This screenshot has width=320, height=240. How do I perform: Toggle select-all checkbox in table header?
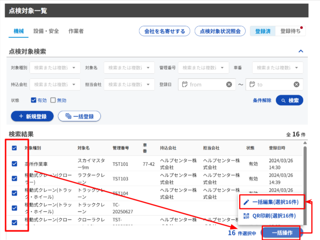[x=15, y=148]
